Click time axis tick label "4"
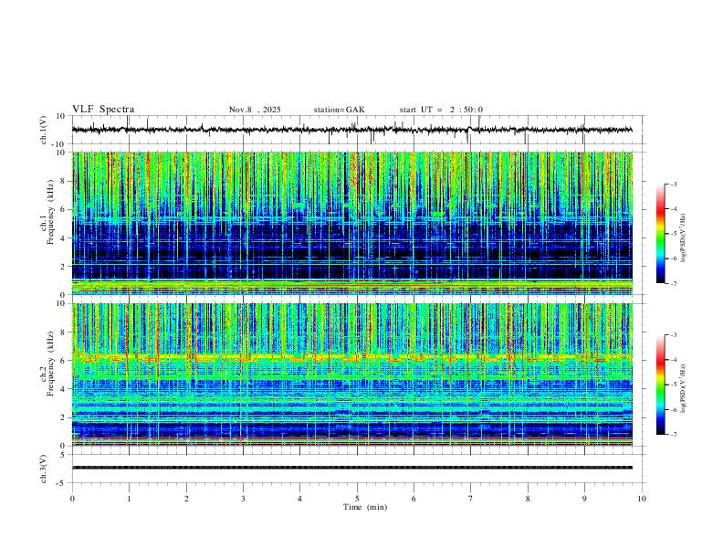This screenshot has height=559, width=723. [300, 499]
